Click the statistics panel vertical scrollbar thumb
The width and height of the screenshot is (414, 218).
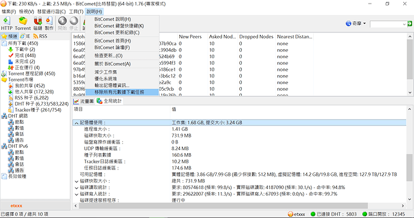click(x=410, y=168)
